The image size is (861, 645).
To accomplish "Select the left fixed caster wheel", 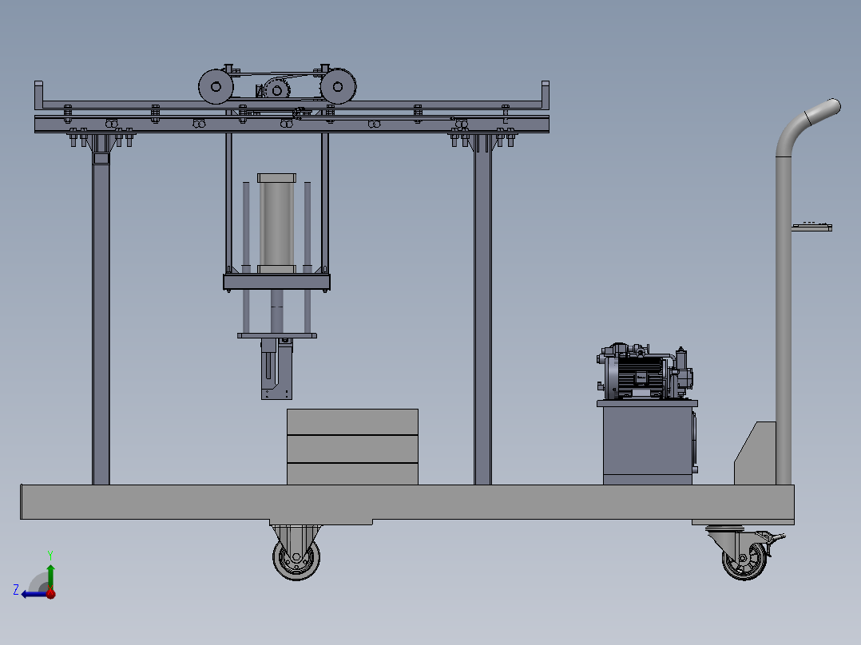I will point(296,557).
